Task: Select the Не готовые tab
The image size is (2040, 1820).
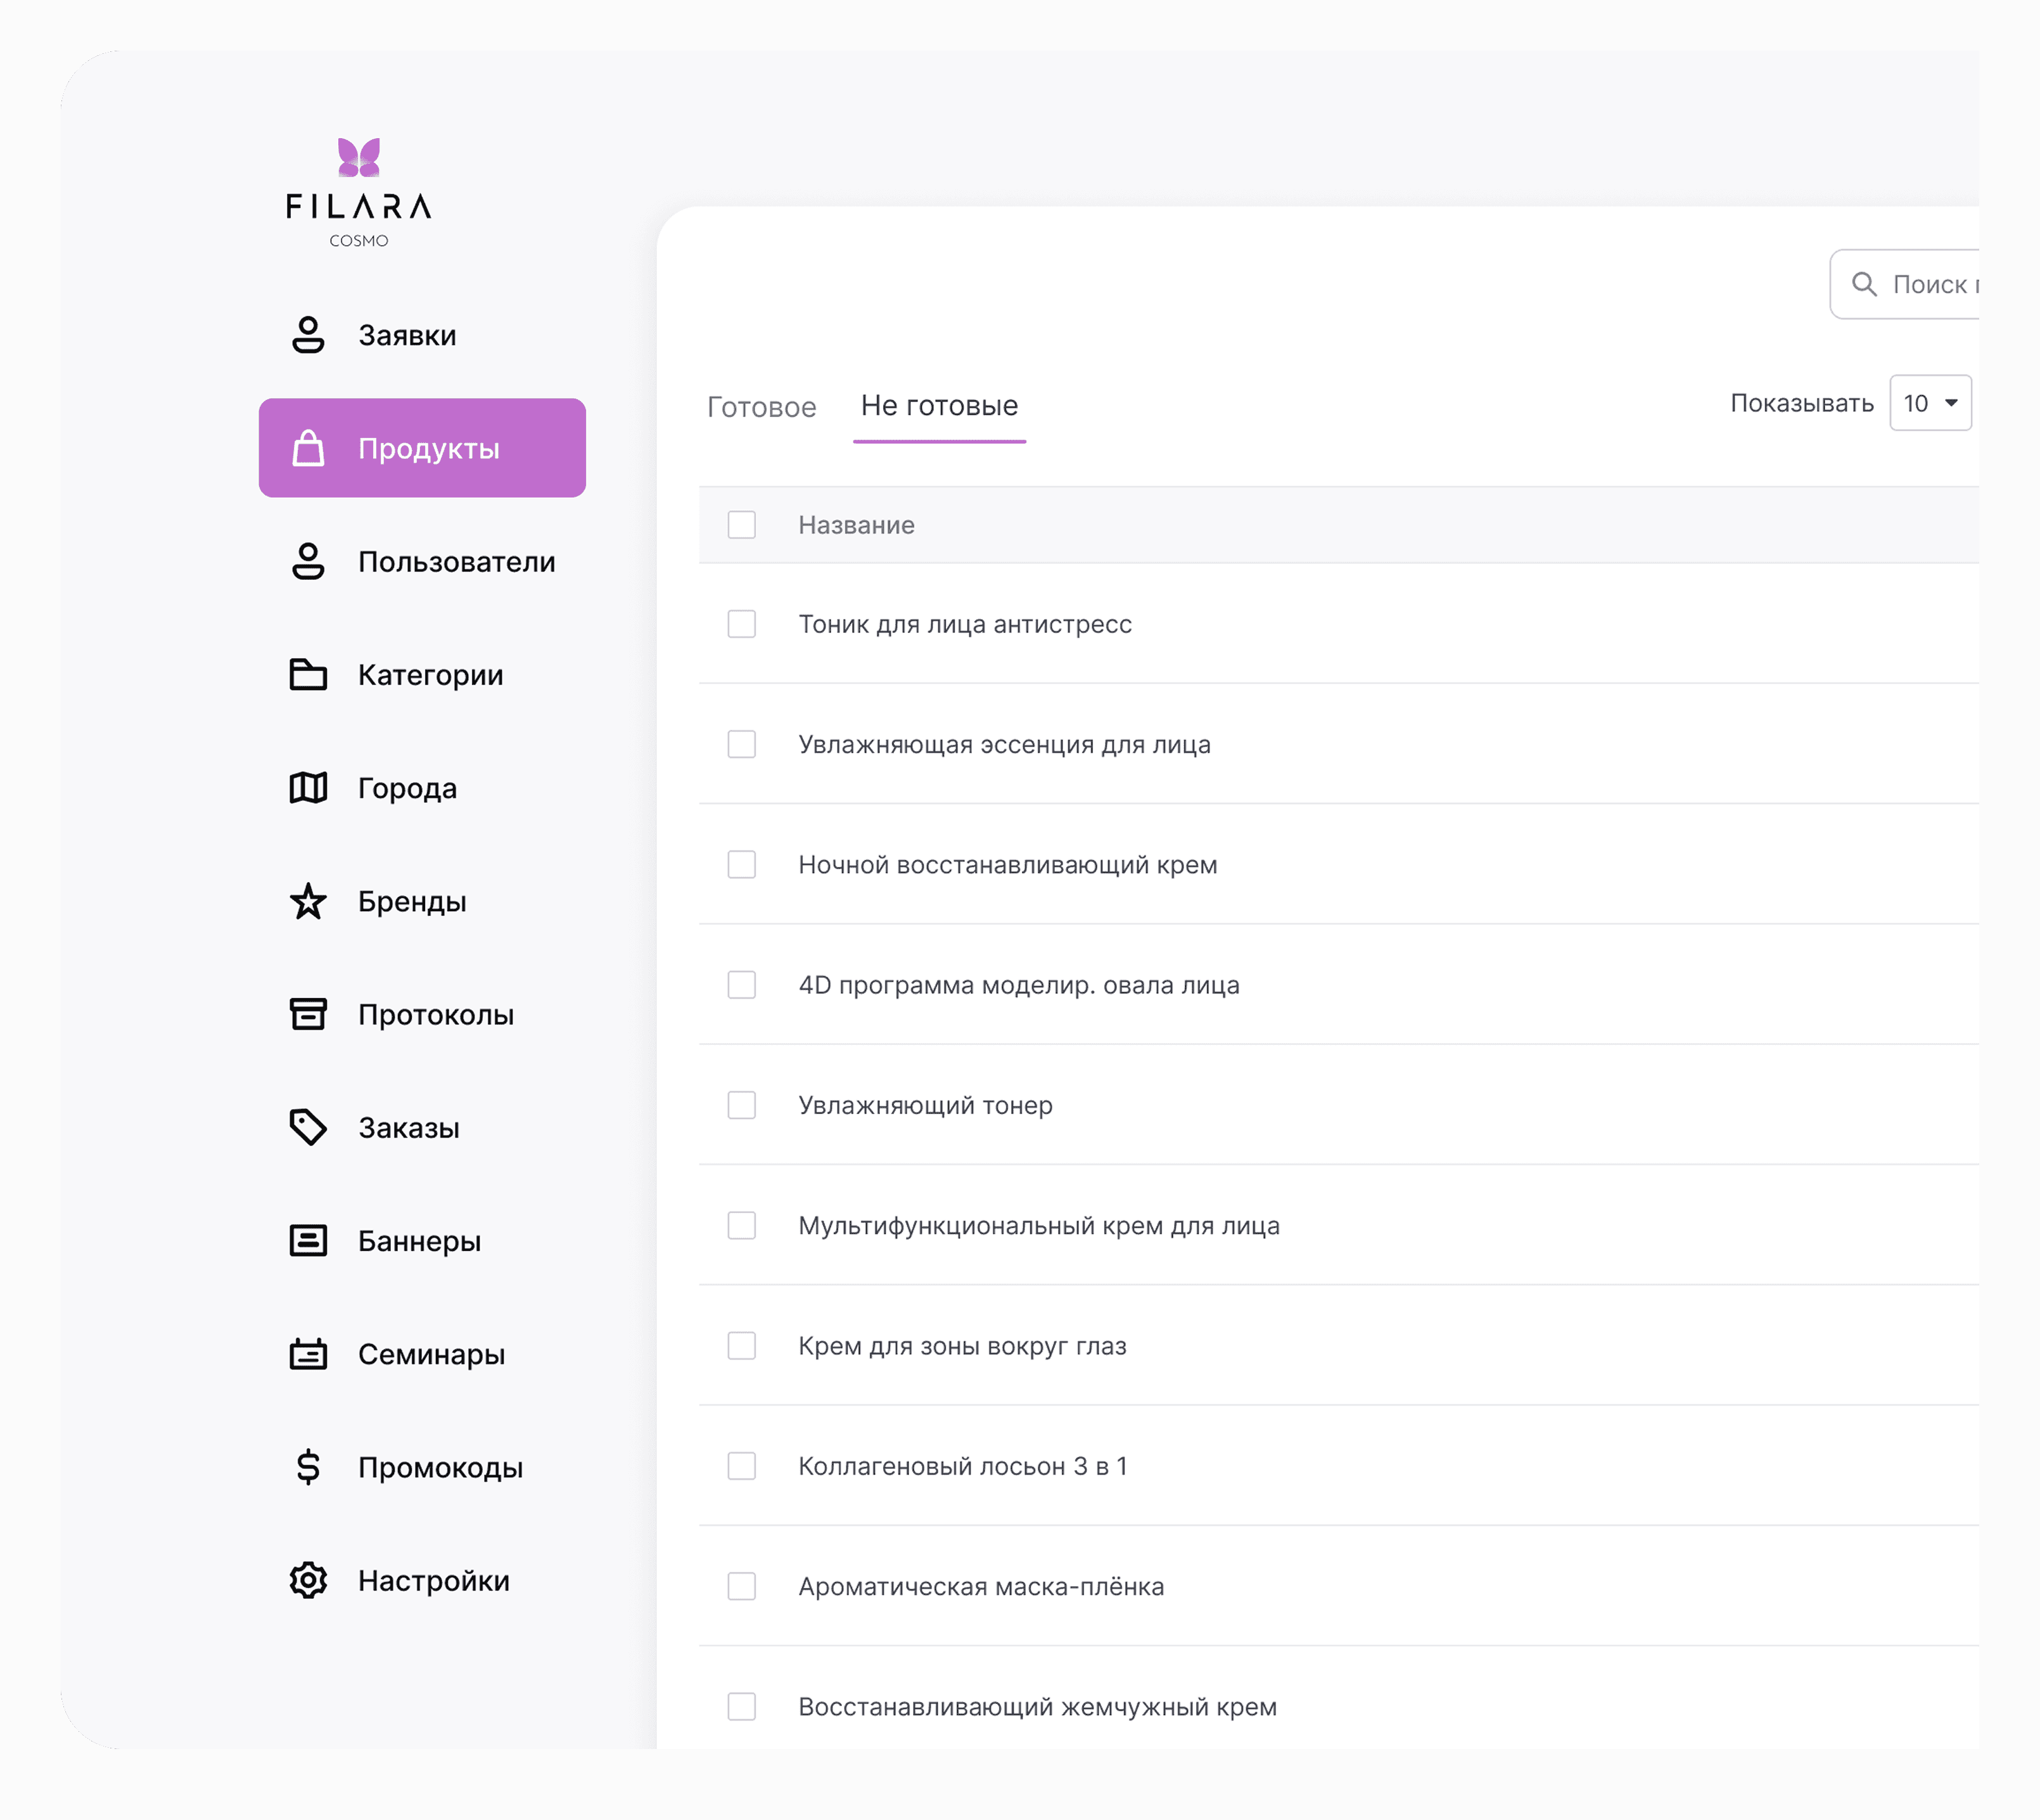Action: click(938, 406)
